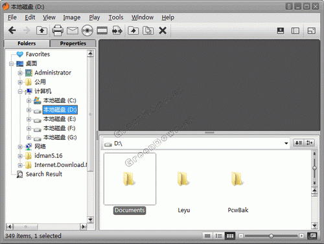Expand the 公用 folder node

pyautogui.click(x=20, y=82)
